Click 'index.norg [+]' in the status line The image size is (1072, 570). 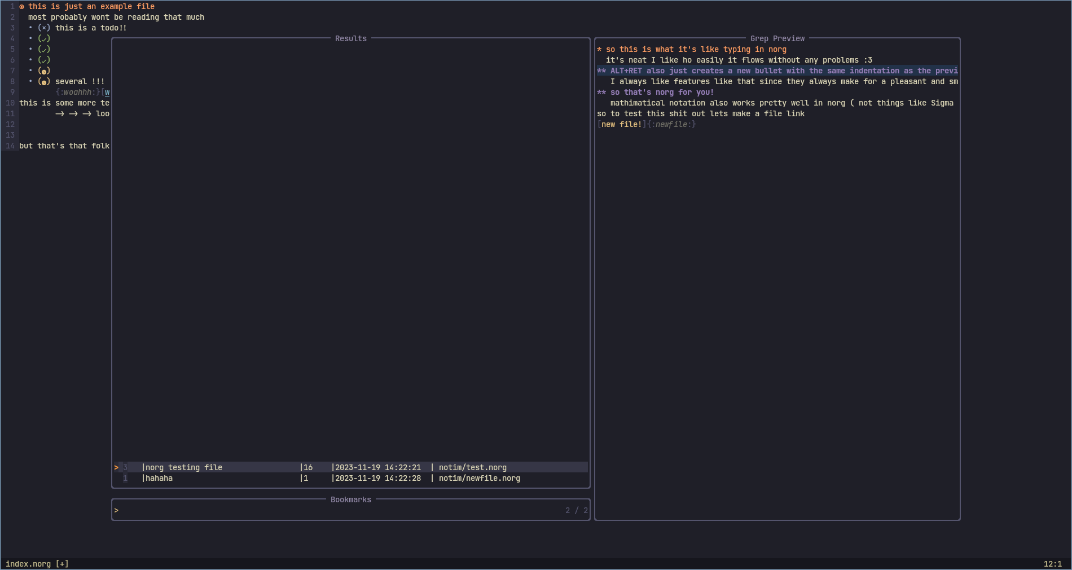point(37,564)
